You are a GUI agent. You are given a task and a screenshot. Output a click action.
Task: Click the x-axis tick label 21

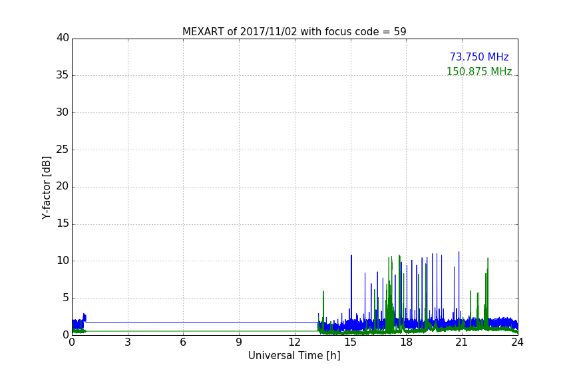pyautogui.click(x=462, y=342)
